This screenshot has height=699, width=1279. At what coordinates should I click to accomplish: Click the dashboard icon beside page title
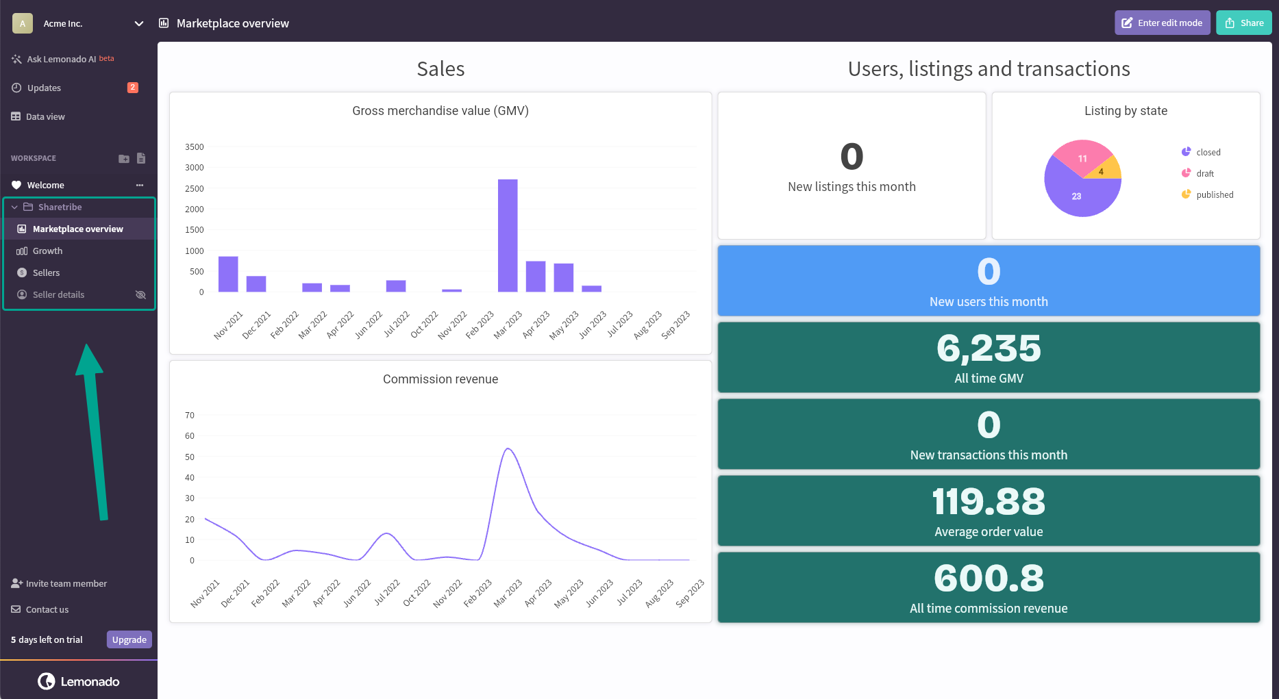tap(164, 23)
